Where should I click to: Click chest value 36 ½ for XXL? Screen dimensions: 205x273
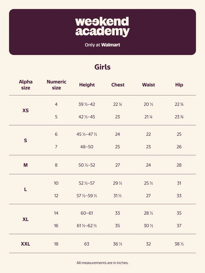click(x=118, y=244)
